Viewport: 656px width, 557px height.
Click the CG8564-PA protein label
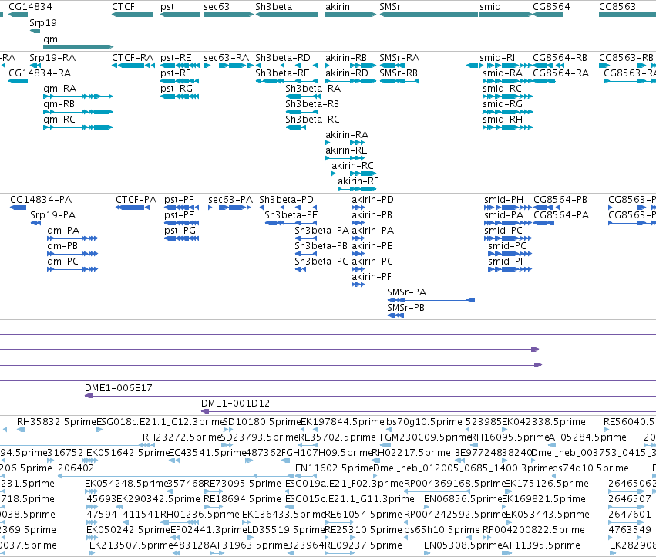pyautogui.click(x=561, y=215)
